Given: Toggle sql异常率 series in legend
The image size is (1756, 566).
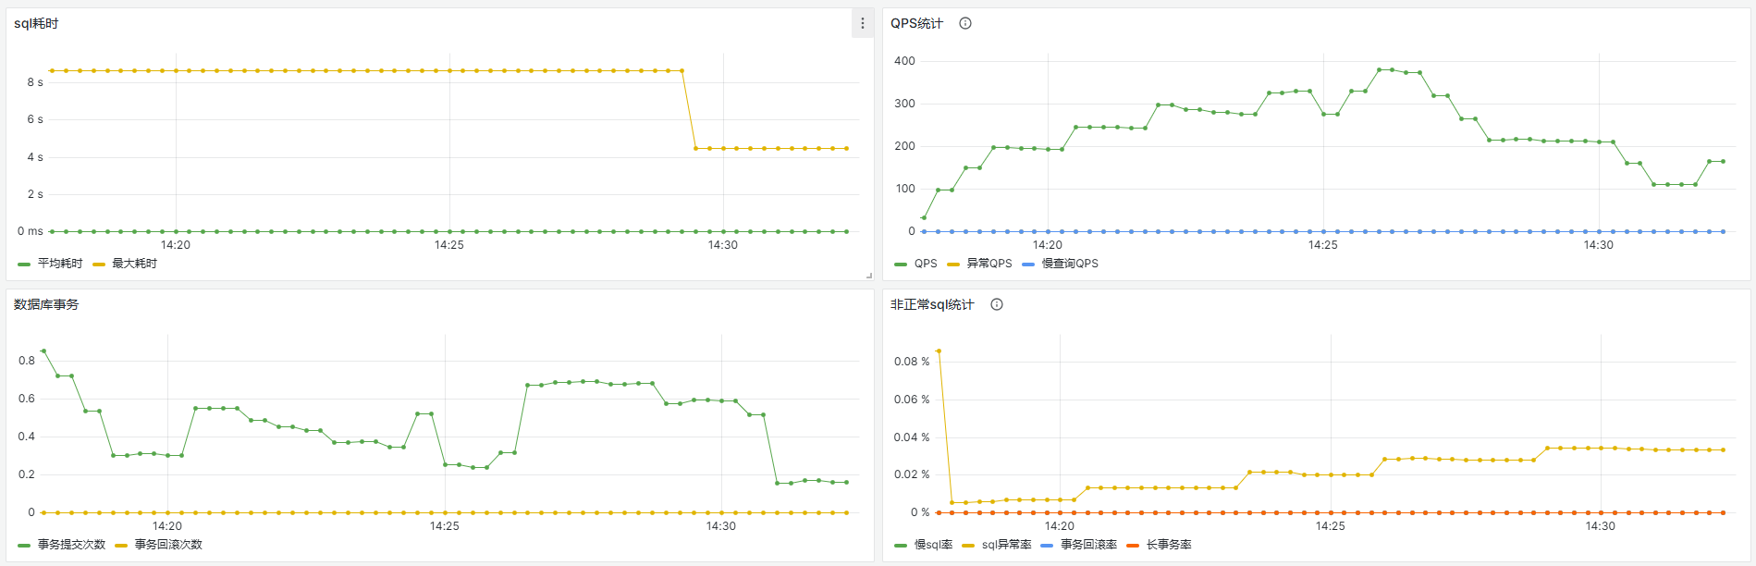Looking at the screenshot, I should coord(1006,545).
